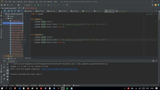This screenshot has width=160, height=90.
Task: Toggle soft-wrap in Run console
Action: coord(7,70)
